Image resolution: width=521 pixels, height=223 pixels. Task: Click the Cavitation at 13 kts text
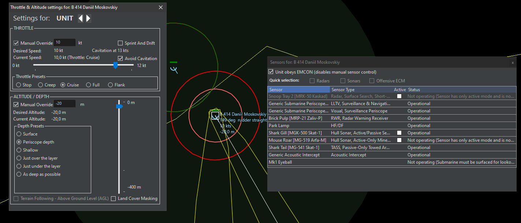[x=110, y=51]
